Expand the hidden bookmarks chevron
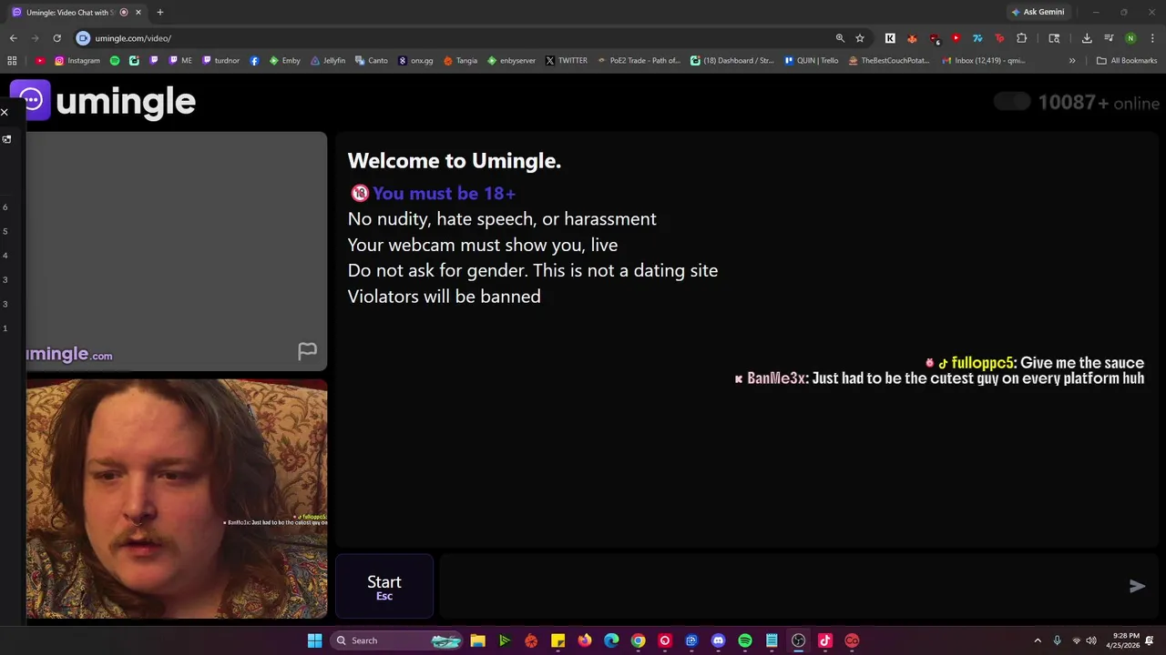The height and width of the screenshot is (655, 1166). tap(1072, 61)
